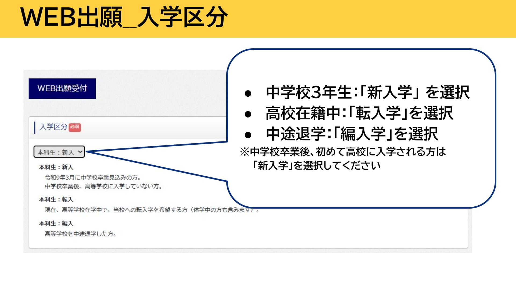Select text 高等学校を中途退学した方。
Image resolution: width=516 pixels, height=288 pixels.
pyautogui.click(x=80, y=234)
